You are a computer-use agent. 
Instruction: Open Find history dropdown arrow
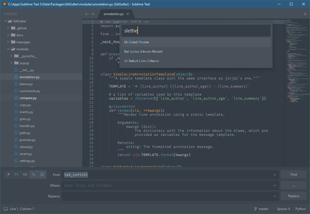point(275,175)
